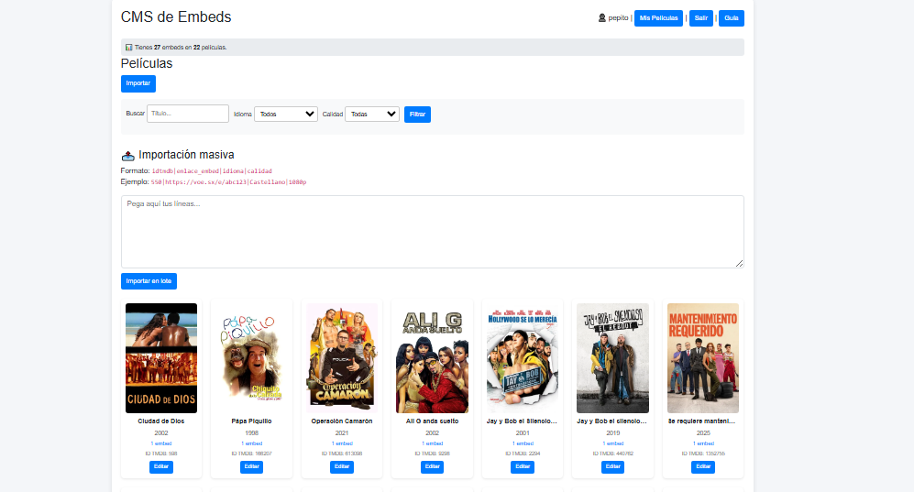Open the Idioma dropdown

286,114
